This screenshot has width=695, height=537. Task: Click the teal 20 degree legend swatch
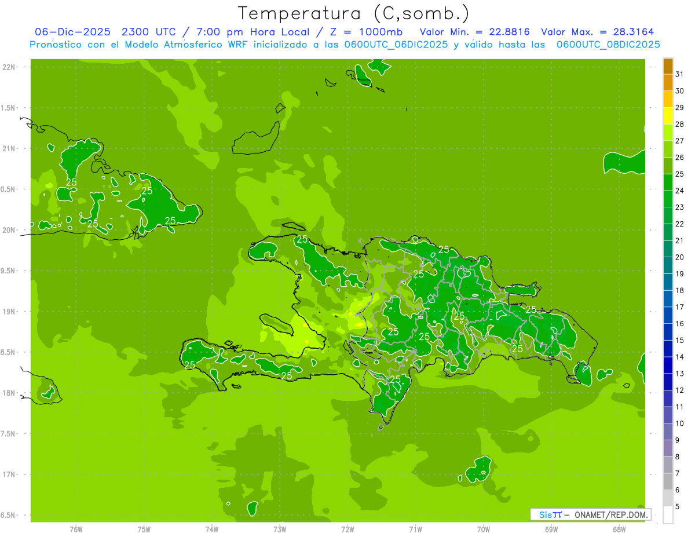[668, 249]
